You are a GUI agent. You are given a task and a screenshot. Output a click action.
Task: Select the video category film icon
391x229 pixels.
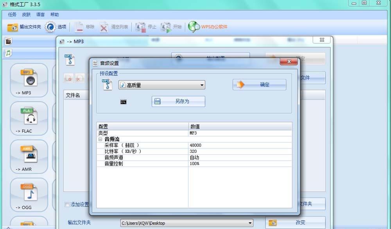click(x=8, y=41)
